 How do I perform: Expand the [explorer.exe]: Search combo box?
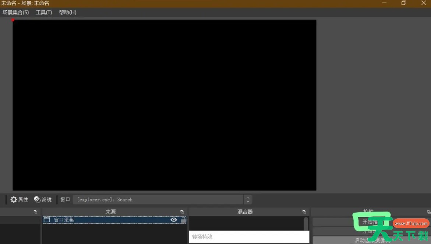pyautogui.click(x=158, y=199)
